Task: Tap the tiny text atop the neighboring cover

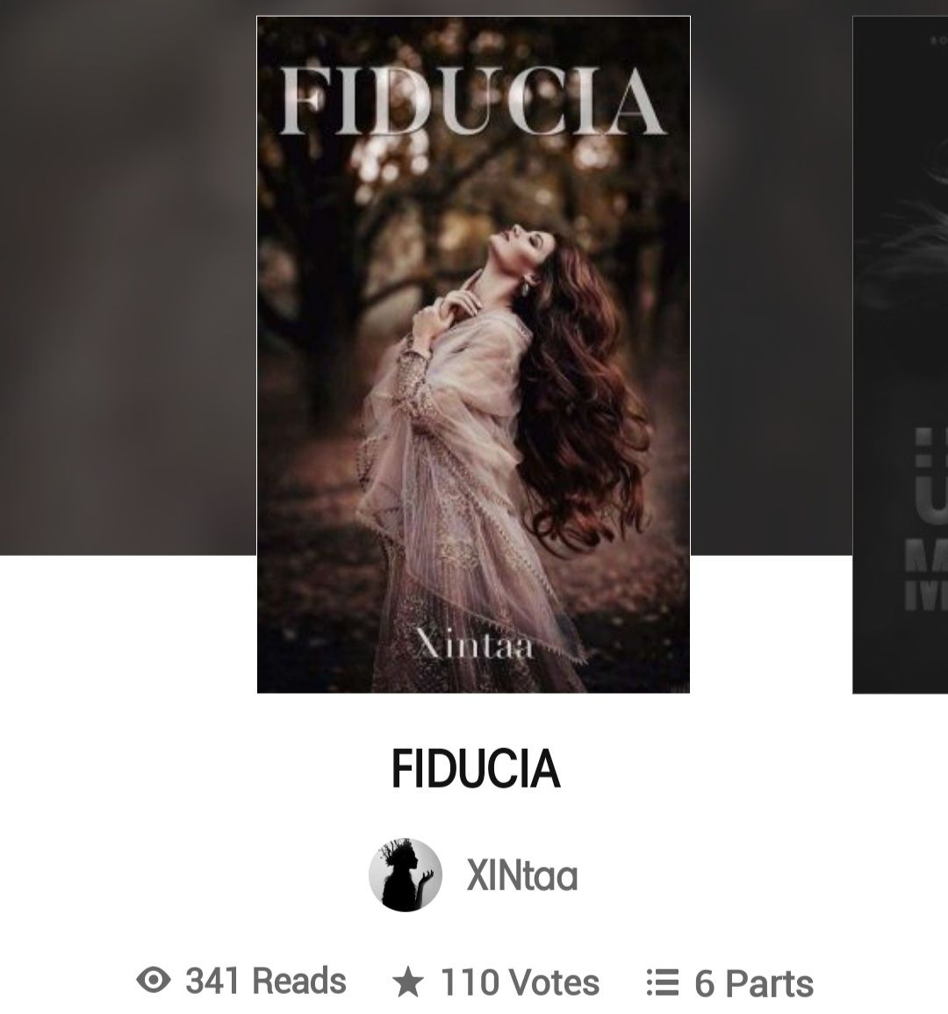Action: pyautogui.click(x=939, y=40)
